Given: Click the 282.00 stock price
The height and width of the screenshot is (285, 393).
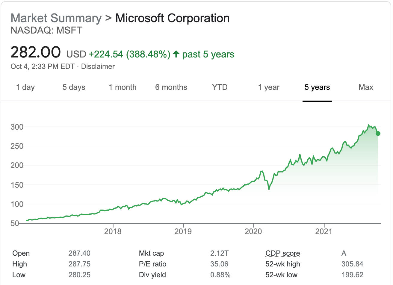Looking at the screenshot, I should (x=36, y=52).
